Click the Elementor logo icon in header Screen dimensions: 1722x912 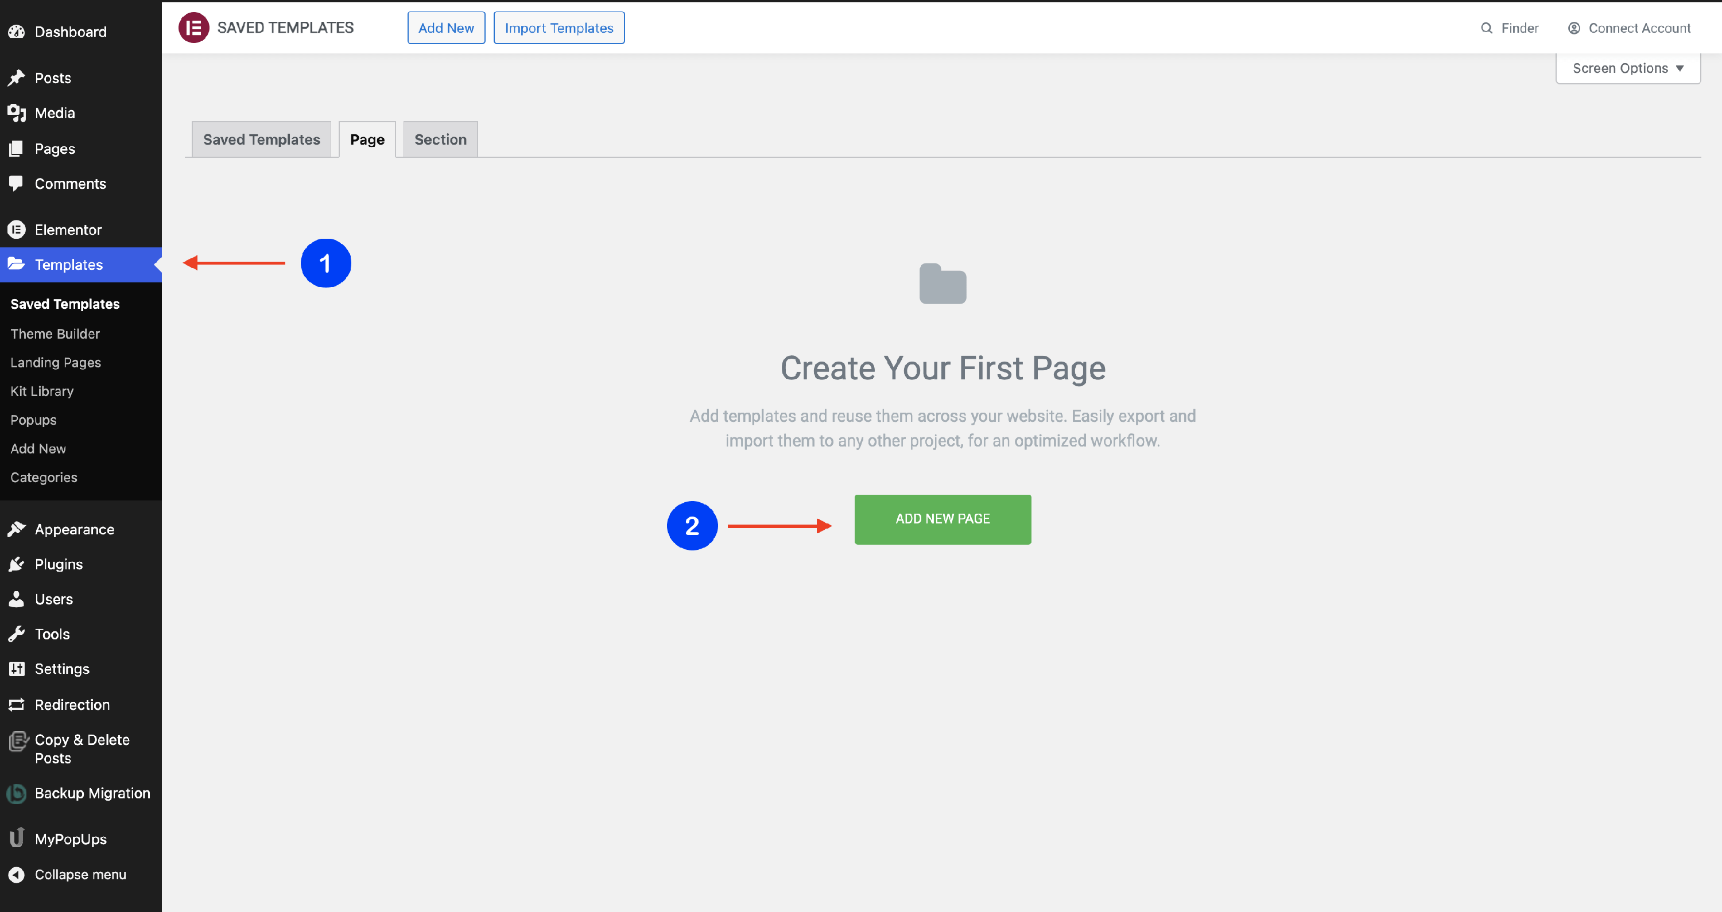(x=193, y=28)
